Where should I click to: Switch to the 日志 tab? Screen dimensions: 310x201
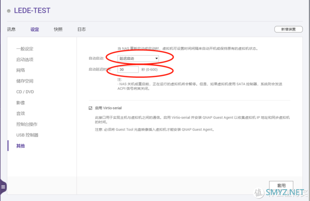click(x=82, y=30)
